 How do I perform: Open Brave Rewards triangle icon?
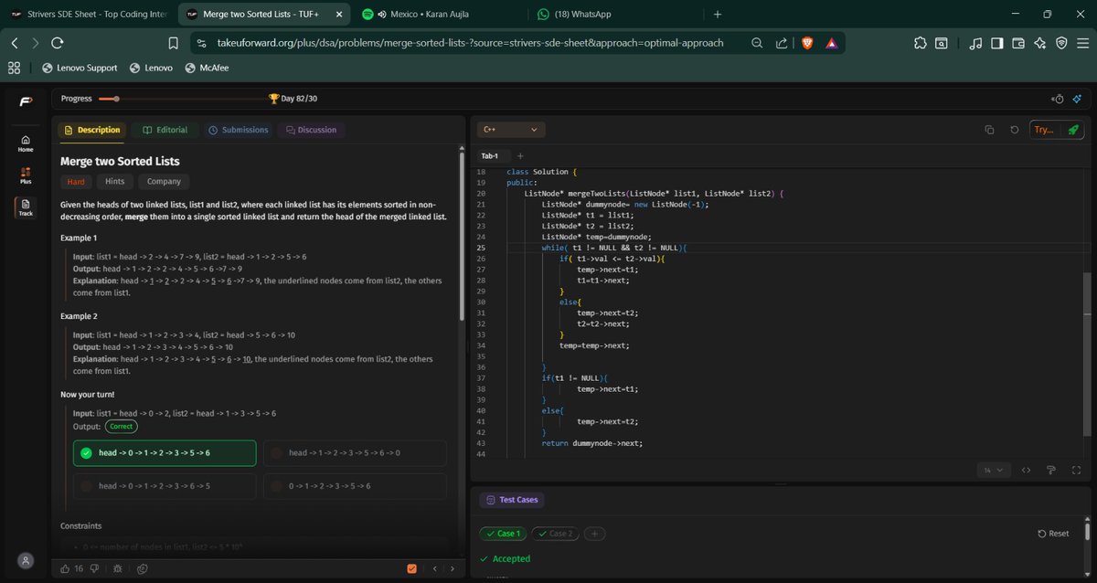pyautogui.click(x=831, y=43)
